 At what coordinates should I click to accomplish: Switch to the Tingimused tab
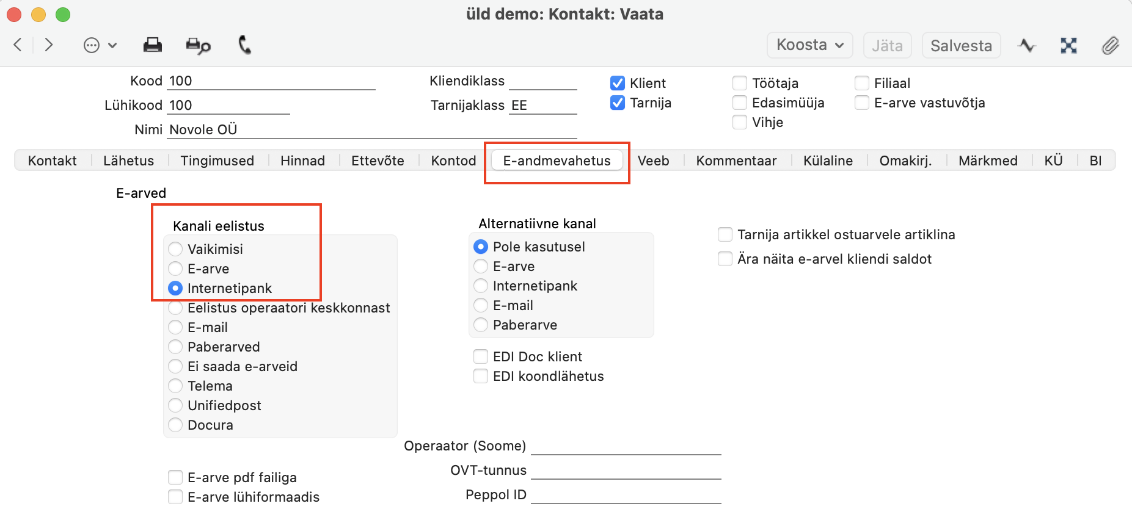(217, 161)
